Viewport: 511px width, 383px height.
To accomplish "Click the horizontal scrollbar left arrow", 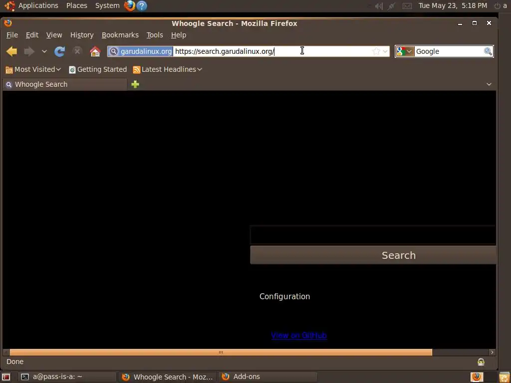I will click(6, 353).
